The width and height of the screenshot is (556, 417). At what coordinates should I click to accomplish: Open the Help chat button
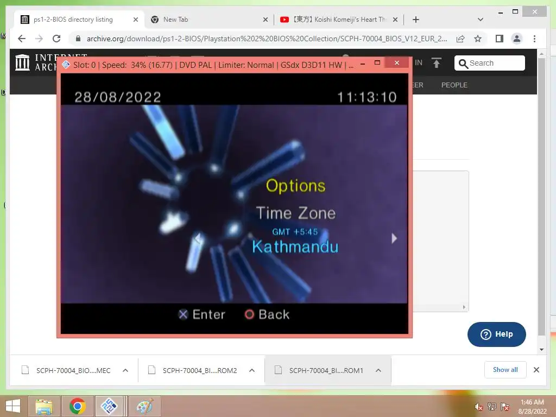point(496,334)
